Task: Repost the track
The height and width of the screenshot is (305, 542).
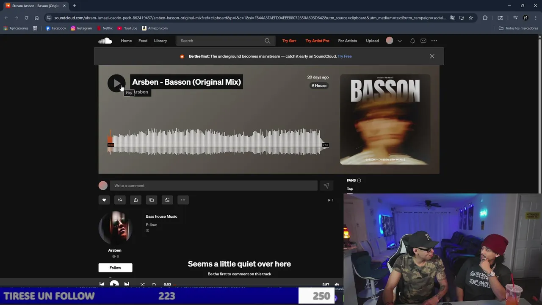Action: [x=120, y=200]
